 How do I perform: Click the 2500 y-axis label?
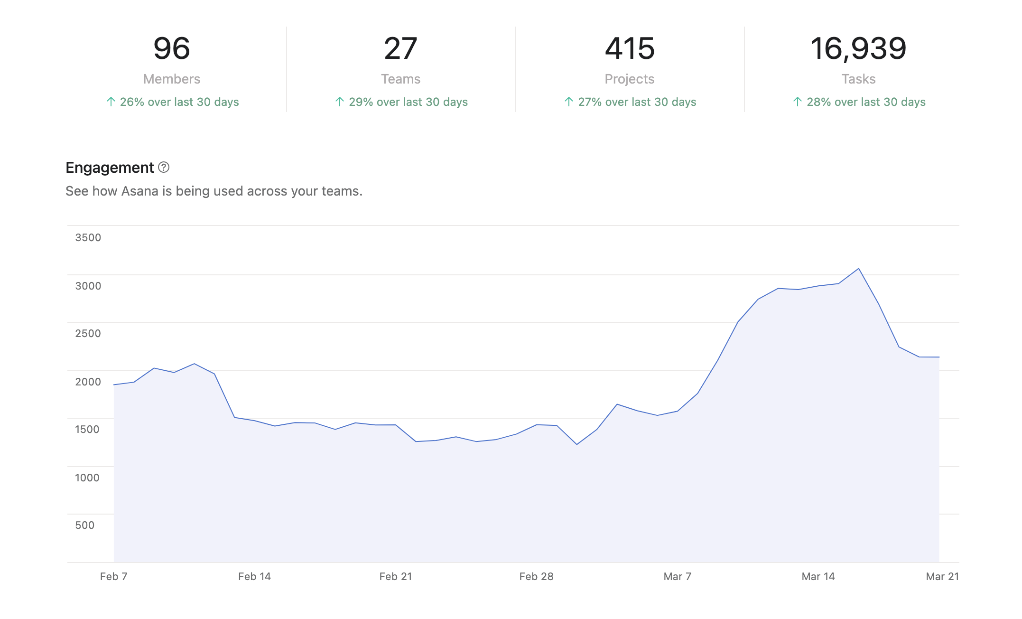[x=88, y=334]
